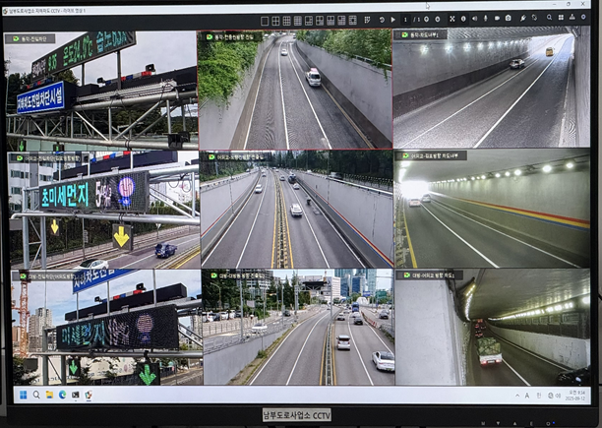Click the fullscreen expand icon in toolbar
Image resolution: width=602 pixels, height=428 pixels.
click(x=451, y=20)
